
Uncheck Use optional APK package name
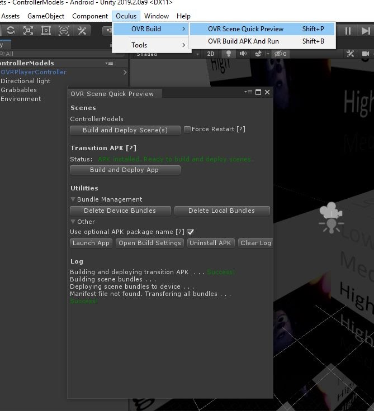click(191, 232)
